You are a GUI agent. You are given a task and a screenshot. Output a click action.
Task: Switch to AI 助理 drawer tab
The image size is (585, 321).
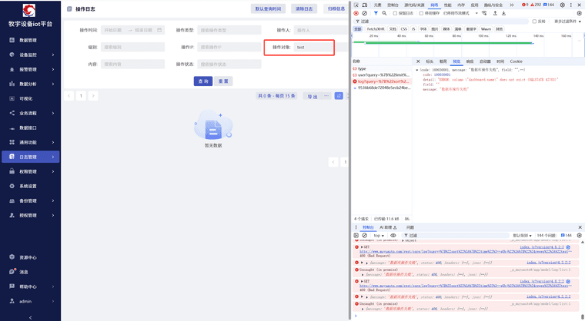pyautogui.click(x=388, y=227)
